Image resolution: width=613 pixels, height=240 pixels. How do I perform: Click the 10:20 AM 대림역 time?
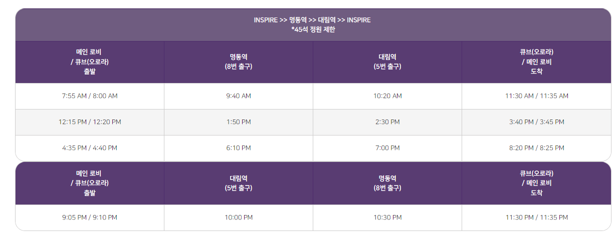387,96
